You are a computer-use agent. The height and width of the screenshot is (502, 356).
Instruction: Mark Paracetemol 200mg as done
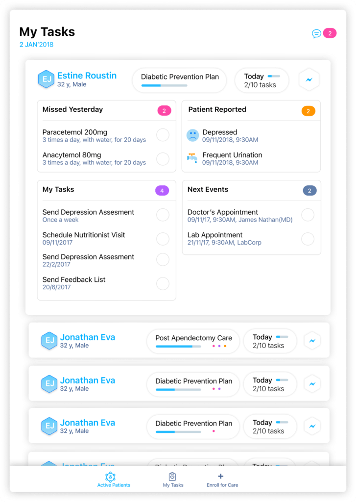tap(163, 135)
